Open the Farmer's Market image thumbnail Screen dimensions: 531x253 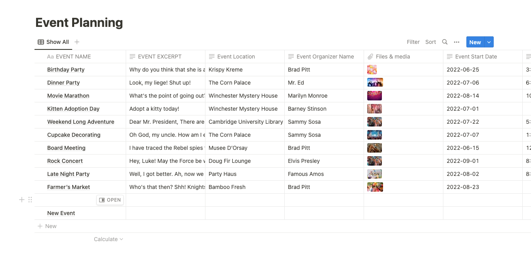[x=375, y=187]
